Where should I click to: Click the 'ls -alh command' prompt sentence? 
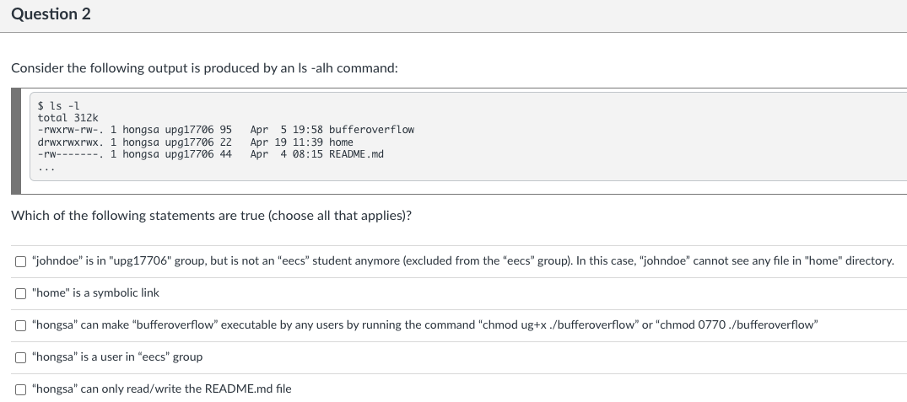click(205, 68)
